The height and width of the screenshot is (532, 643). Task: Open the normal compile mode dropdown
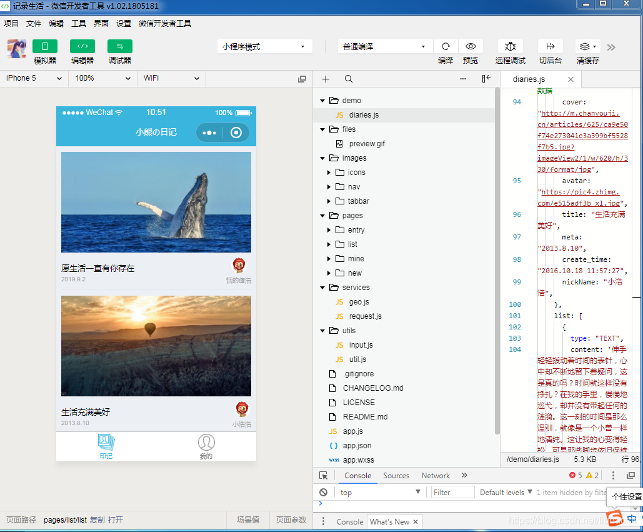(385, 46)
